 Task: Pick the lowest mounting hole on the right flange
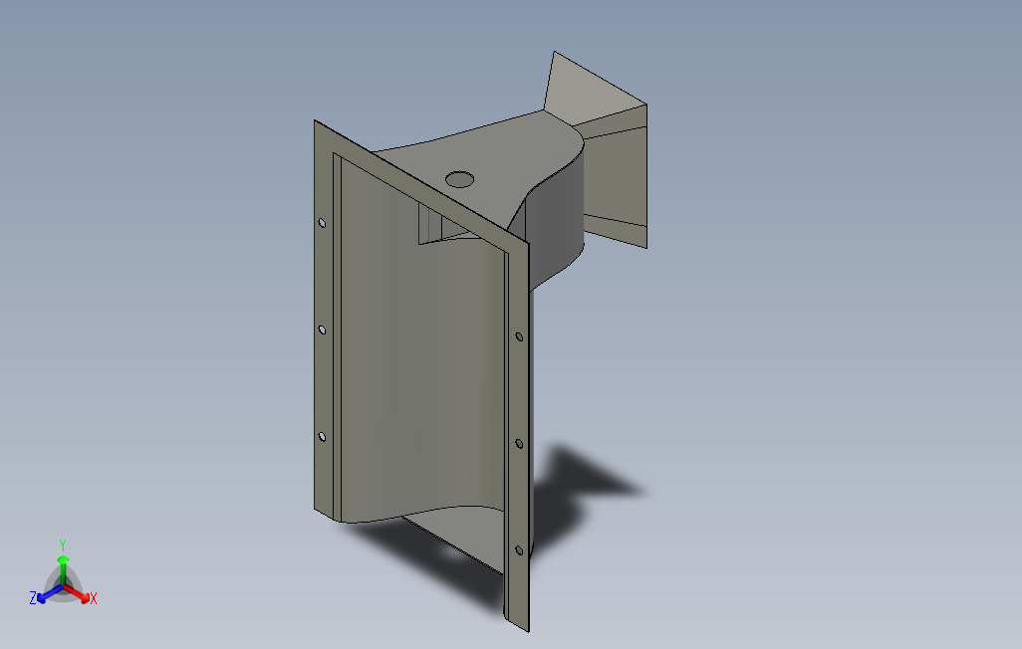[x=520, y=550]
